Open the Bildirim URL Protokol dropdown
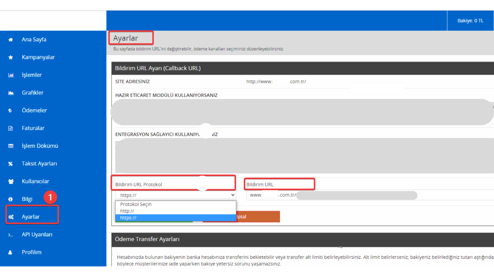494x277 pixels. (x=175, y=195)
